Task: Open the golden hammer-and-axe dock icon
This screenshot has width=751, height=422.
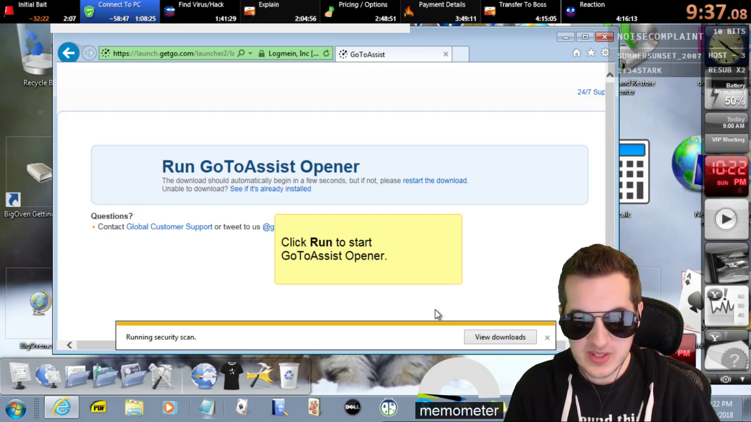Action: [261, 376]
